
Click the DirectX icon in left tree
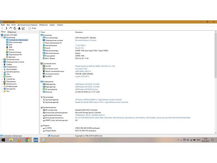(x=4, y=77)
